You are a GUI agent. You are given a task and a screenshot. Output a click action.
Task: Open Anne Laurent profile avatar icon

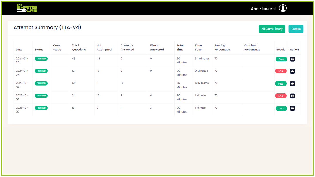point(283,8)
